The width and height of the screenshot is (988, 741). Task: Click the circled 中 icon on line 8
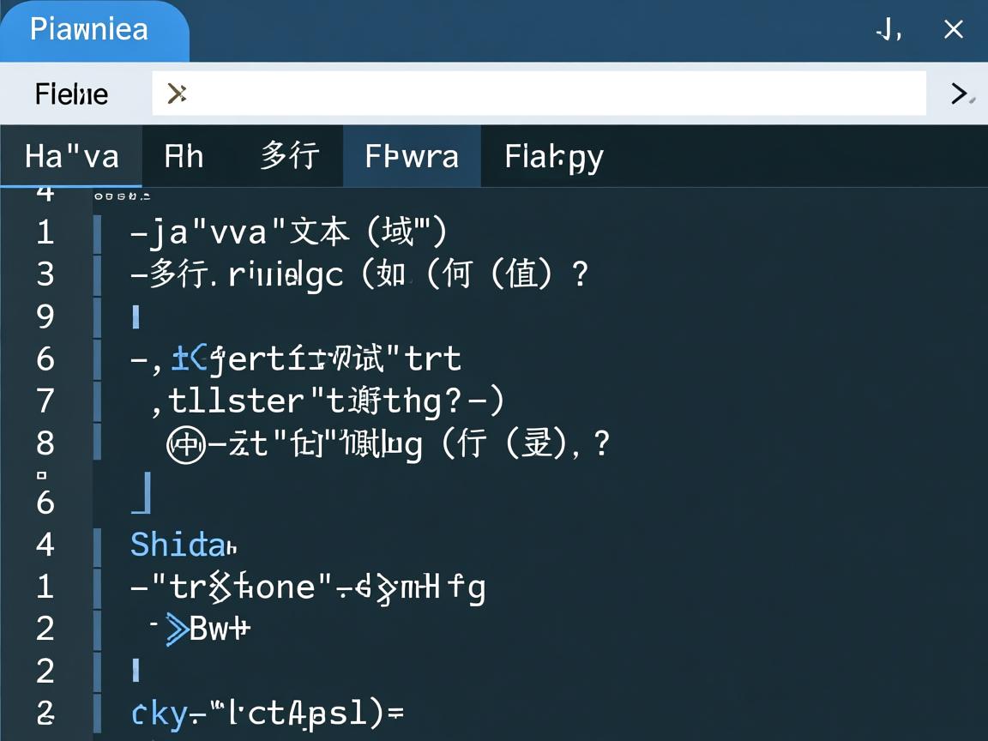coord(185,445)
